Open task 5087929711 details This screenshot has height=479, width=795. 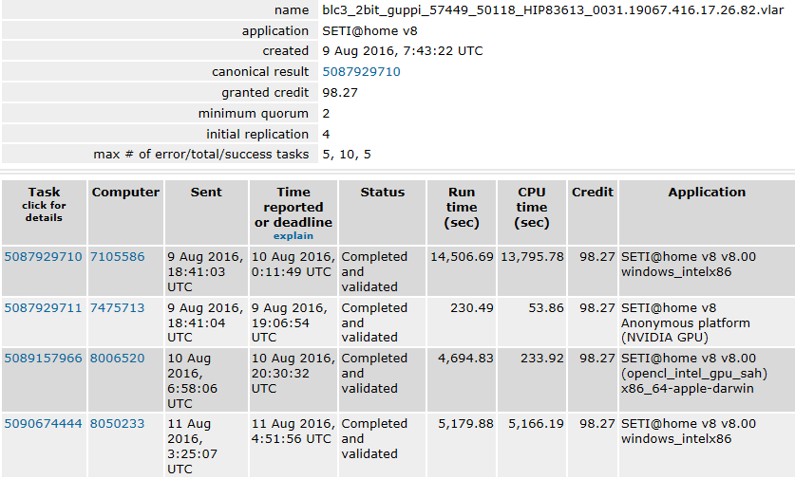coord(43,308)
